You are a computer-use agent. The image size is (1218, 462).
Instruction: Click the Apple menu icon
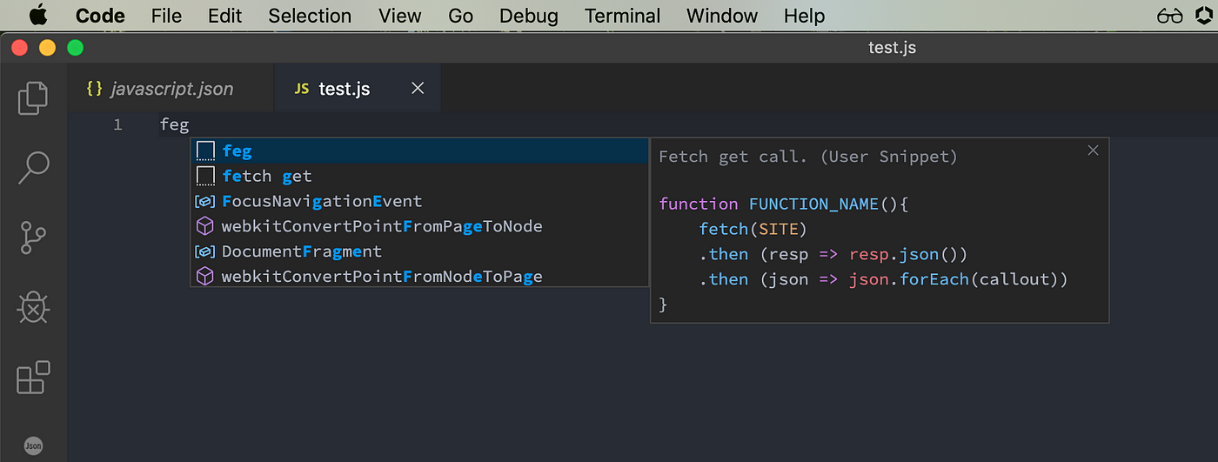point(38,15)
